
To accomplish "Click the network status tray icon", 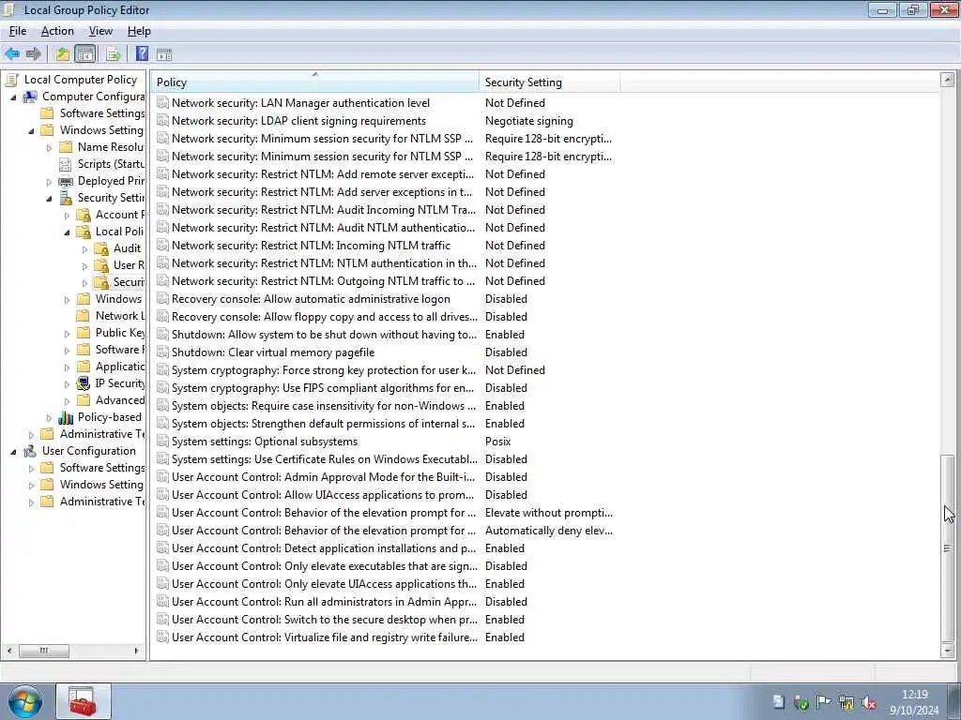I will click(x=847, y=703).
